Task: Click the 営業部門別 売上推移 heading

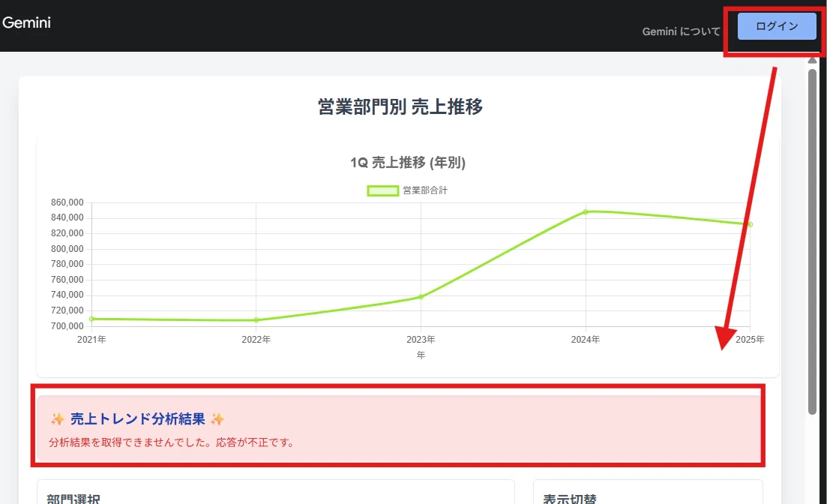Action: (400, 106)
